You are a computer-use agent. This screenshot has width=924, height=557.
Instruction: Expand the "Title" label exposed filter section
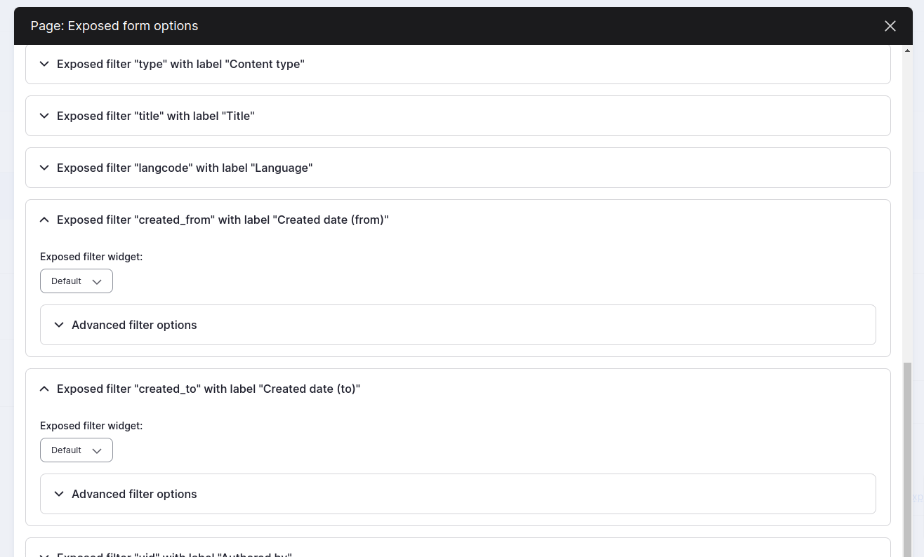155,116
